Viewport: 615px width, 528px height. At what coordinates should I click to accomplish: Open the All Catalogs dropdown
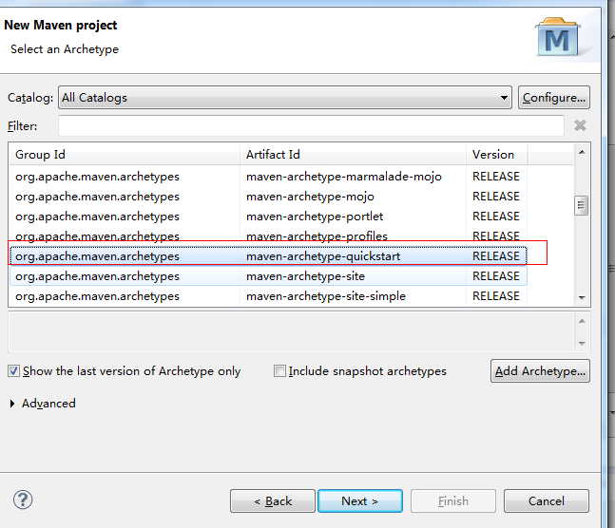click(x=285, y=97)
